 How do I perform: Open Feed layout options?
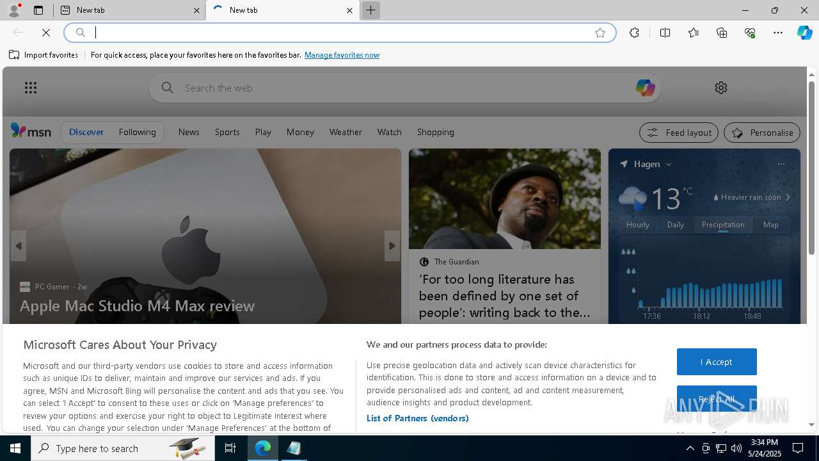[x=679, y=133]
